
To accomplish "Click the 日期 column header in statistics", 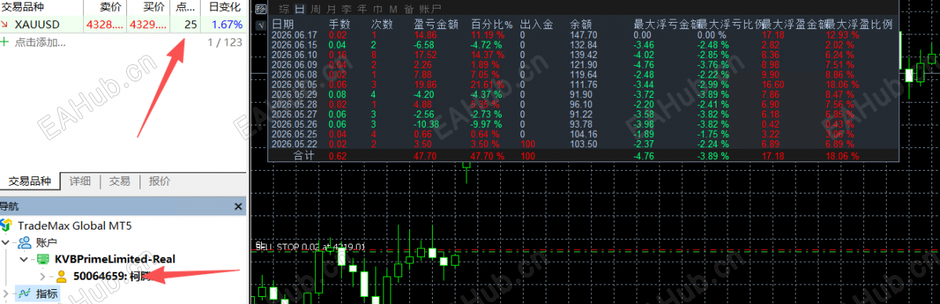I will (283, 24).
